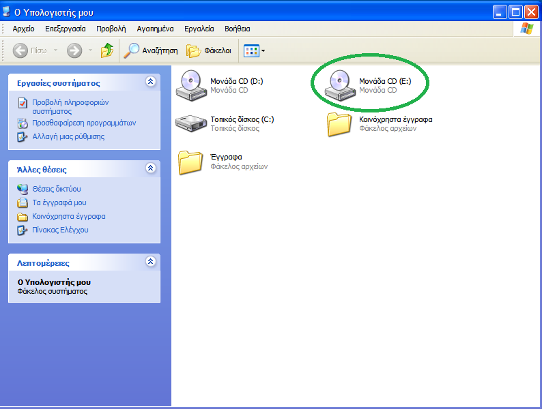Click the My Documents sidebar icon
The height and width of the screenshot is (409, 542).
23,202
